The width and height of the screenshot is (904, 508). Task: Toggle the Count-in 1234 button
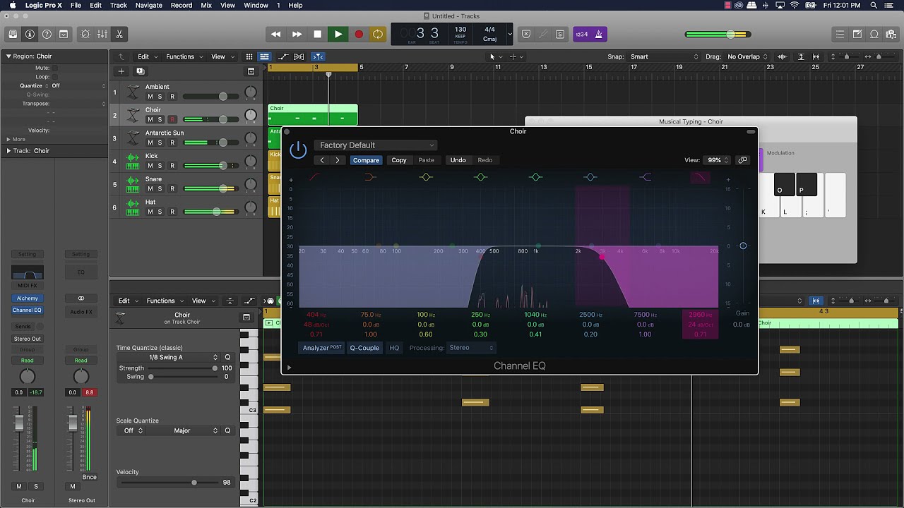[581, 34]
